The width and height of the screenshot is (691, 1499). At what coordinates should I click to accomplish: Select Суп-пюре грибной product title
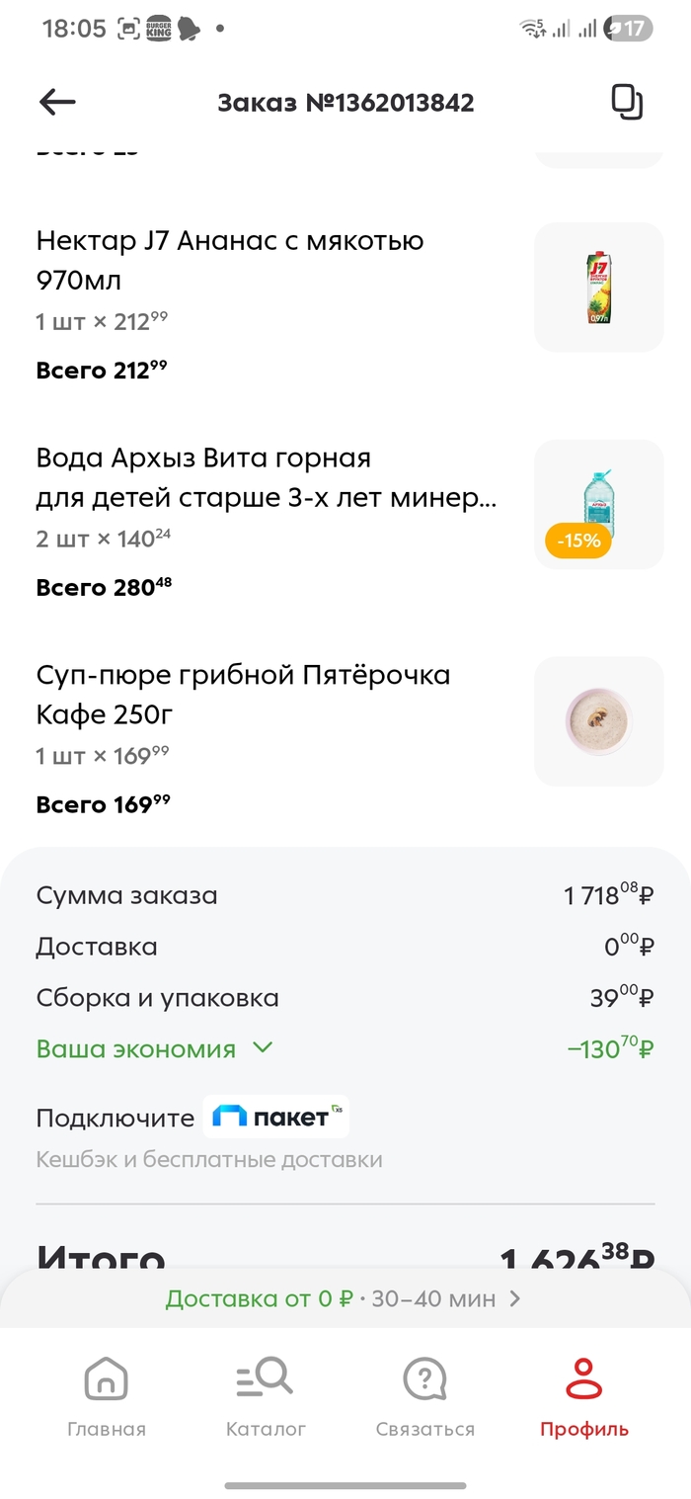(243, 695)
